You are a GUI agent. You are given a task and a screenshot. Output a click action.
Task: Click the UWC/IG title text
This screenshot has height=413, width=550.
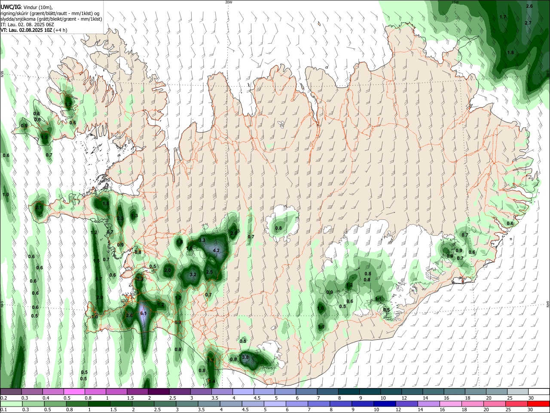coord(10,6)
